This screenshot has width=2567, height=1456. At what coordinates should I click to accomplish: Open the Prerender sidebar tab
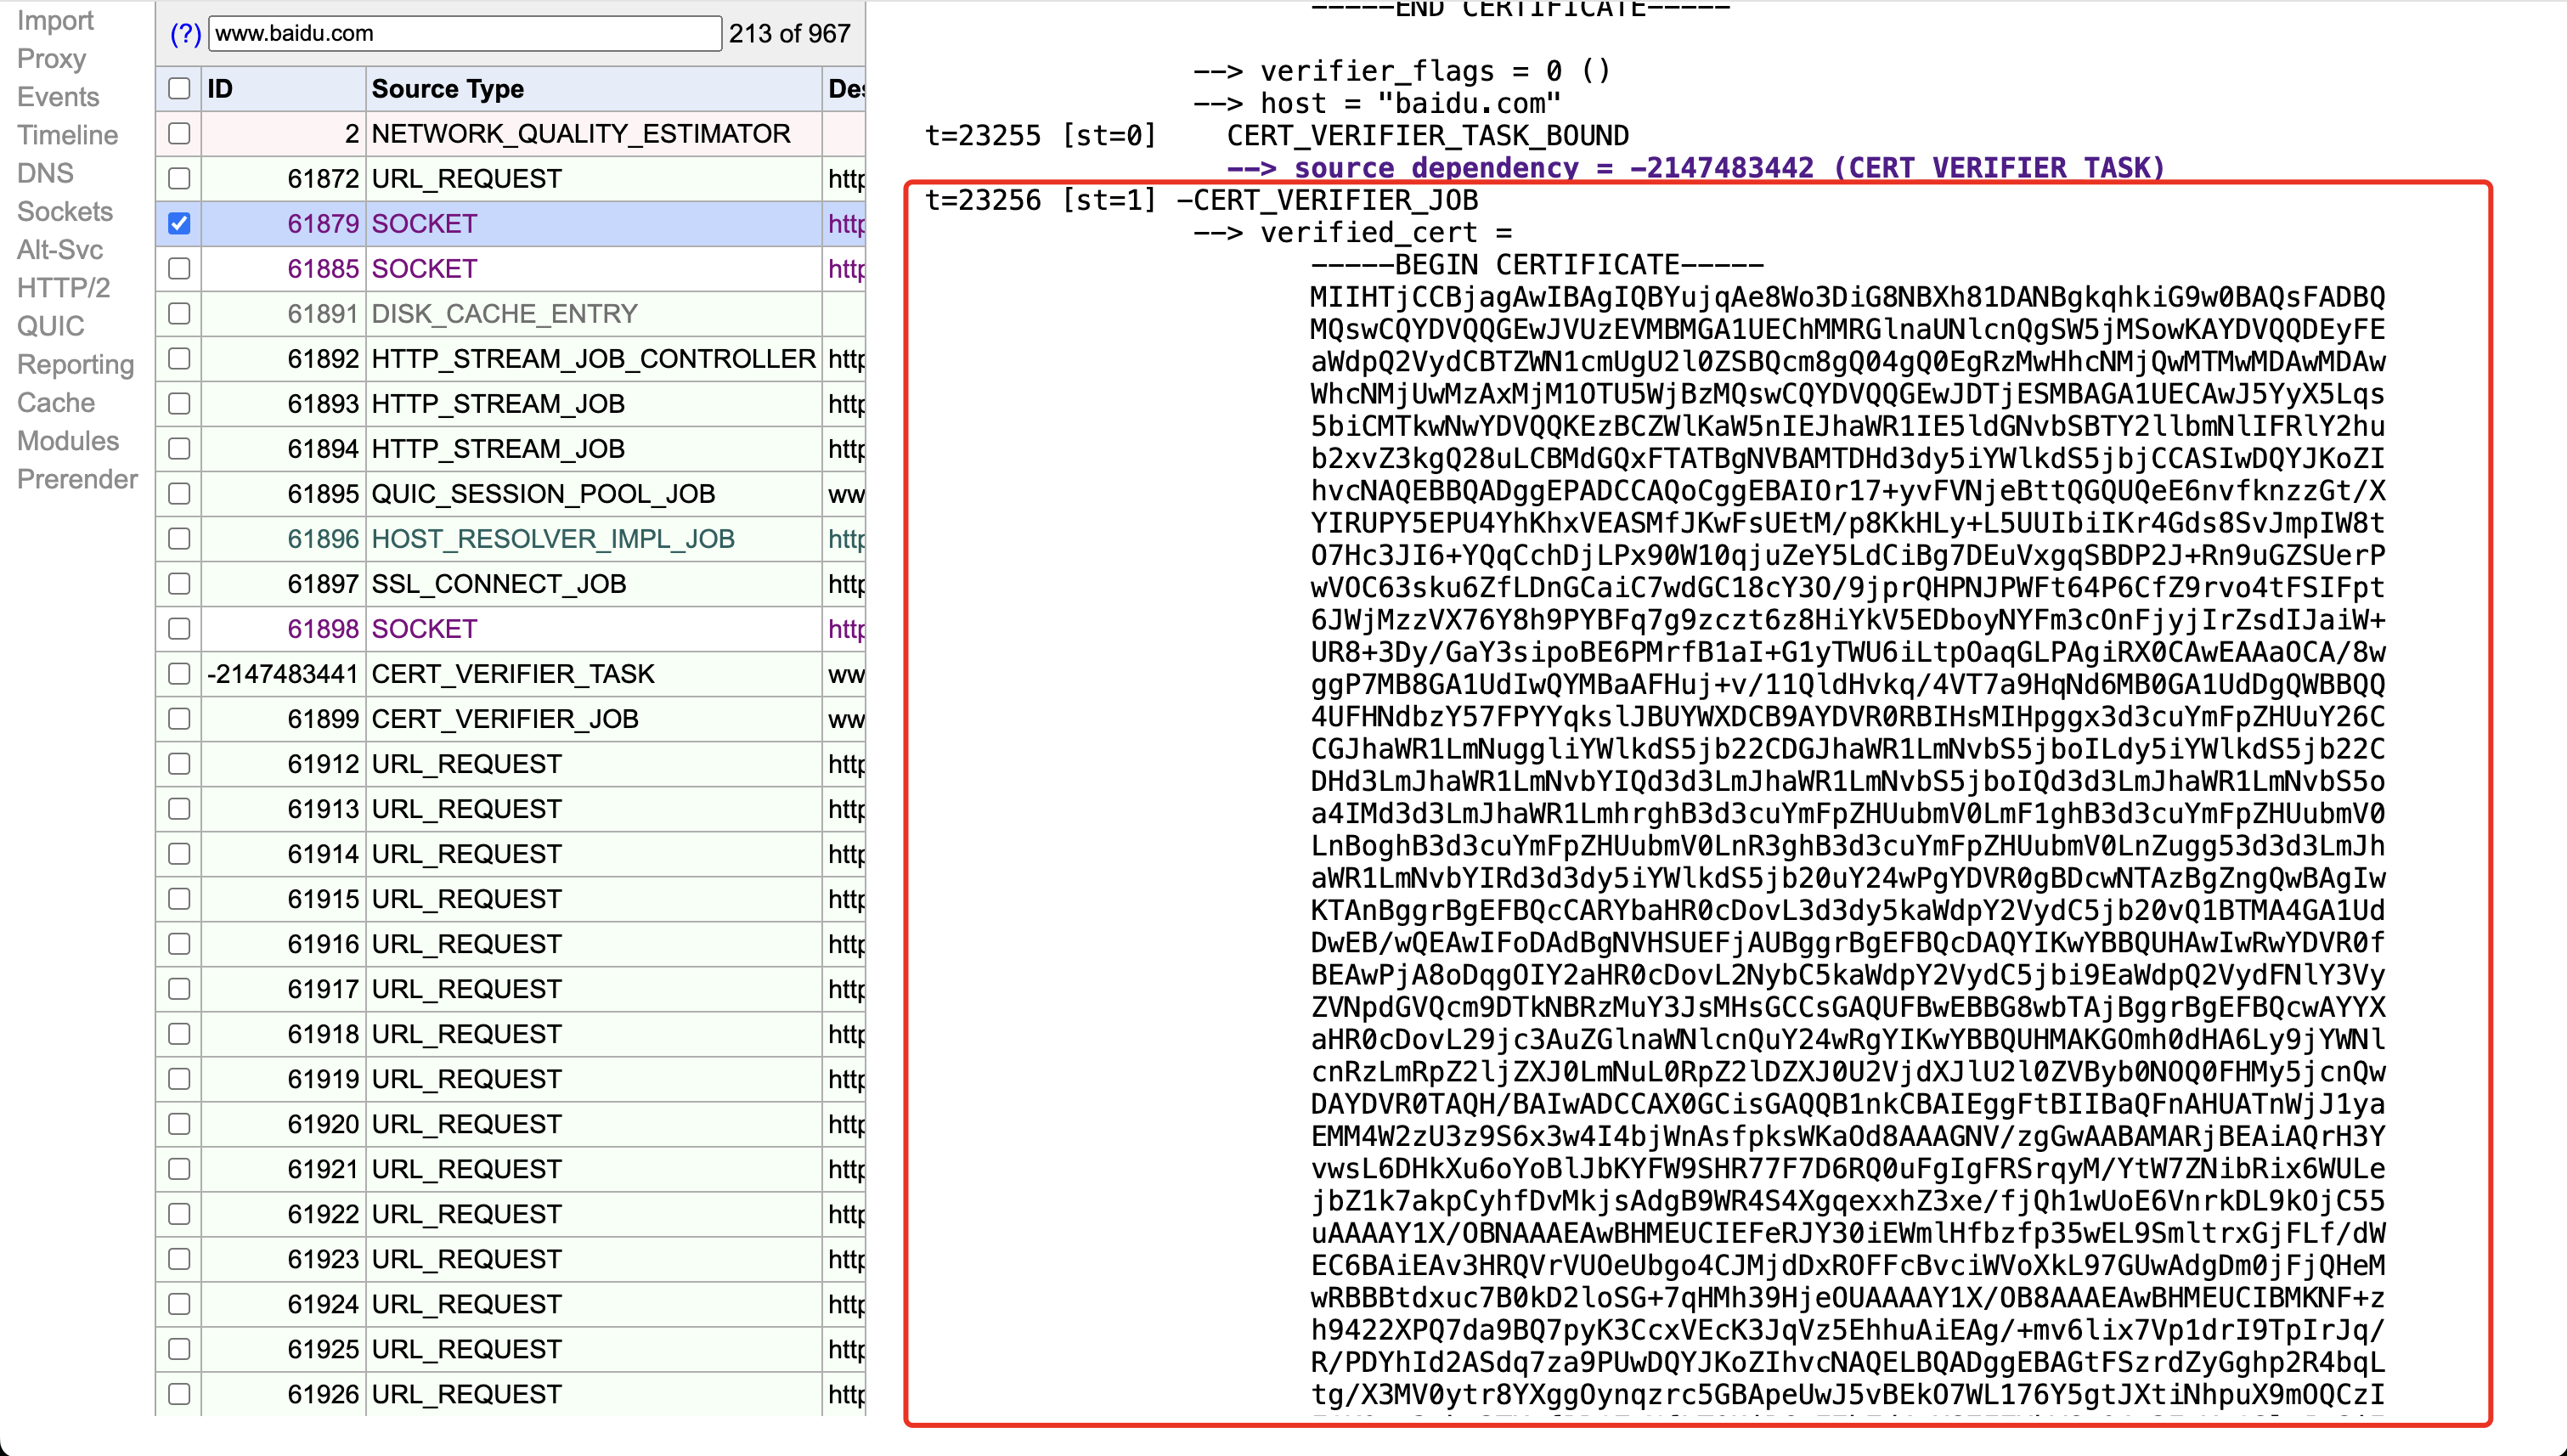click(77, 479)
